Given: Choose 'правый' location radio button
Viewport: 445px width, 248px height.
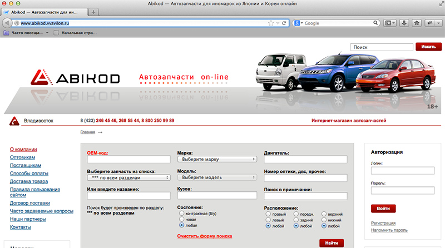Looking at the screenshot, I should click(x=268, y=214).
